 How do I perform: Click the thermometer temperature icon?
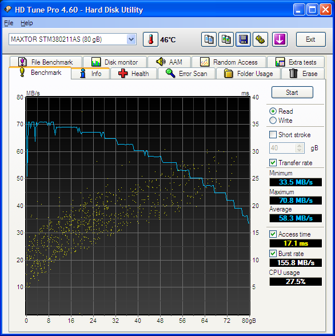[x=150, y=39]
